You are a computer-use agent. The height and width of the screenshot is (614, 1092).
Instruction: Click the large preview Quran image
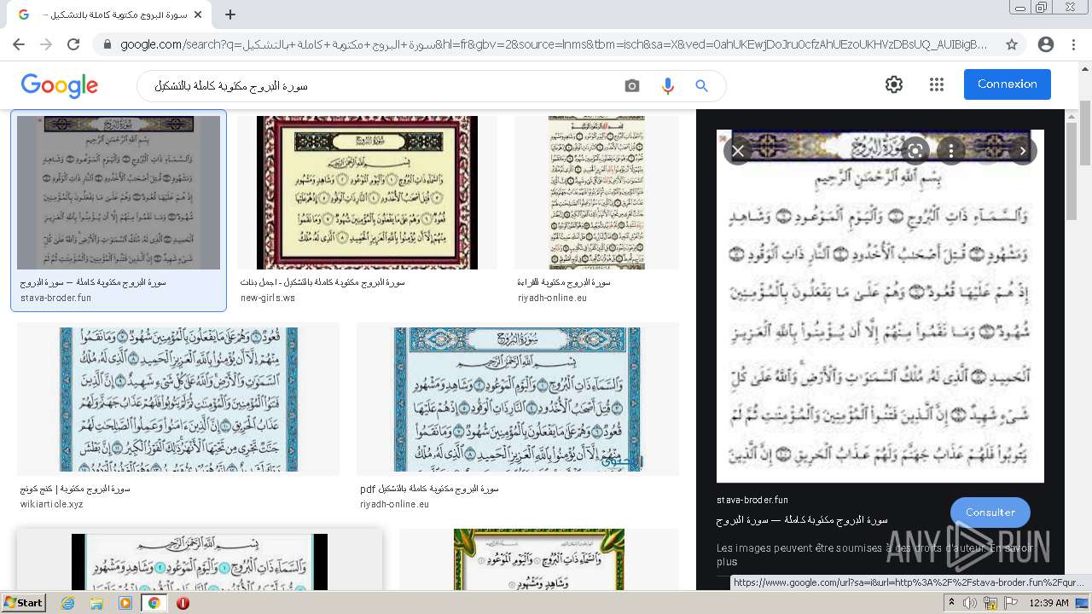880,306
